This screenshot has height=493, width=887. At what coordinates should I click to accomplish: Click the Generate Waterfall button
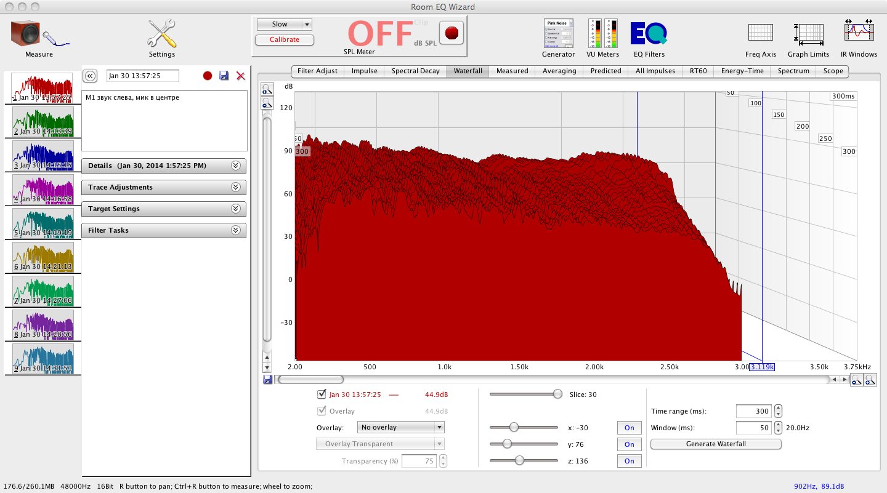click(x=716, y=444)
